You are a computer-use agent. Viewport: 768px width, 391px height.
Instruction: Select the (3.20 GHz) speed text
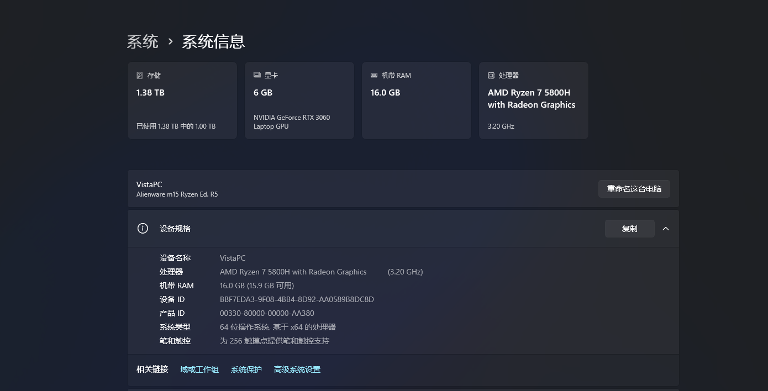[406, 272]
